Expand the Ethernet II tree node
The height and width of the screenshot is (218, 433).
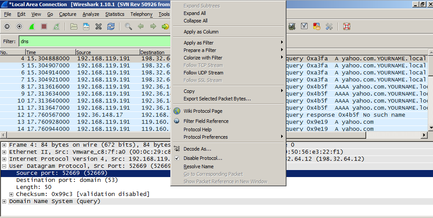4,152
